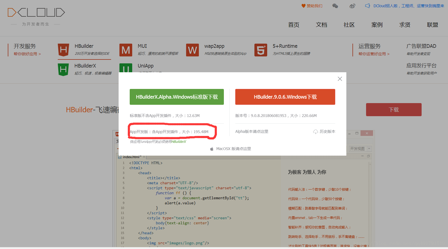Select 5+Runtime product title
This screenshot has width=448, height=249.
click(x=285, y=46)
